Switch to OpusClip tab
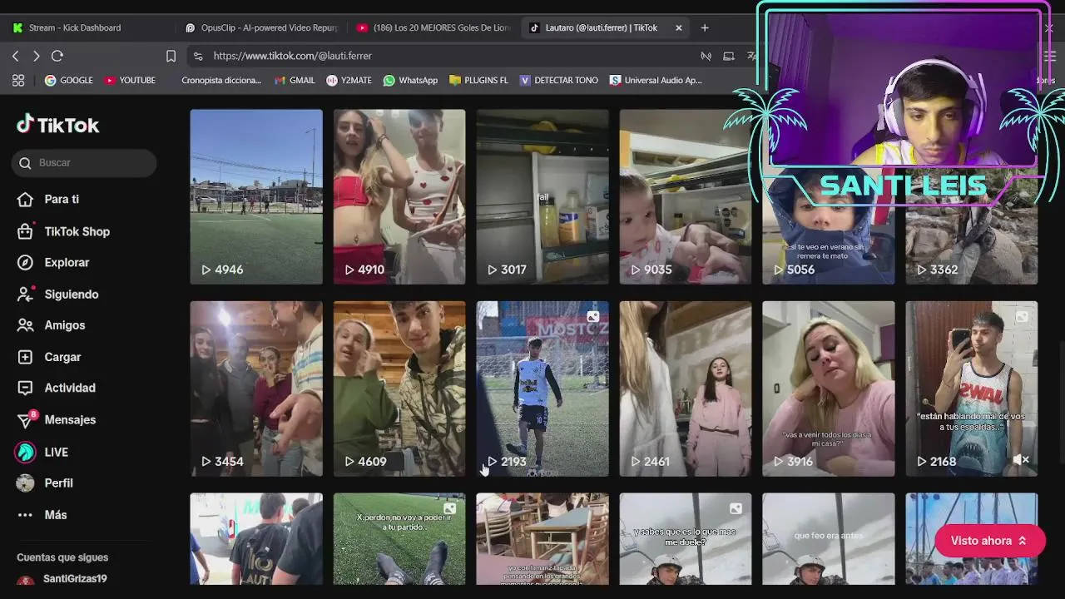This screenshot has width=1065, height=599. 262,27
